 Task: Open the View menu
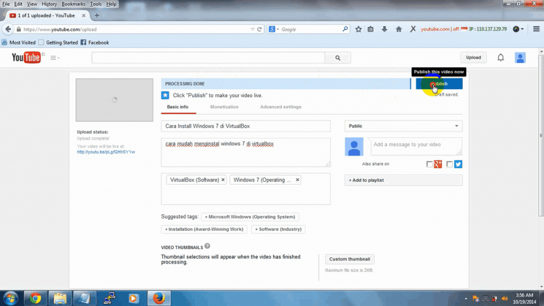coord(32,4)
